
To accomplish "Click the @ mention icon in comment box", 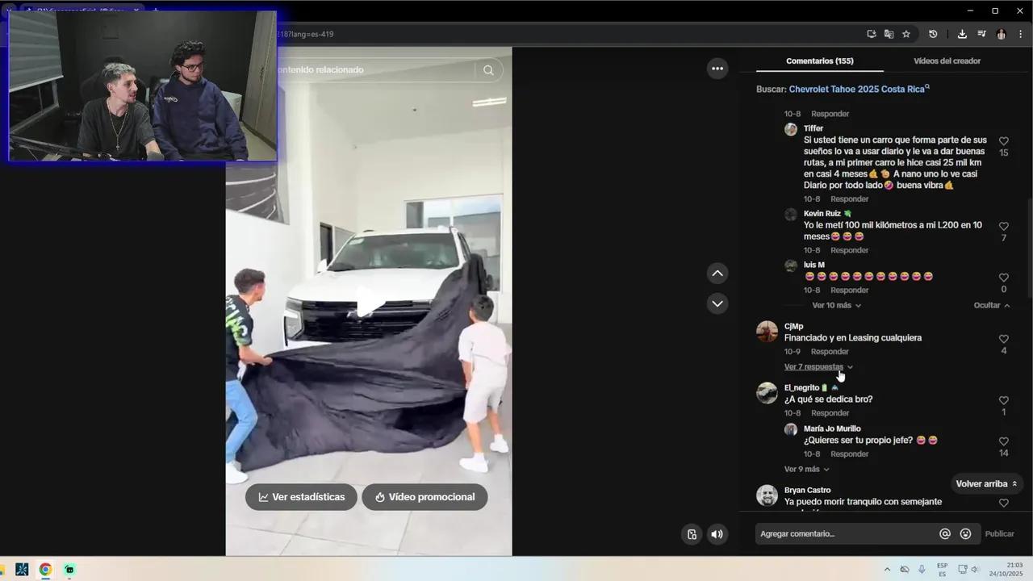I will tap(945, 534).
